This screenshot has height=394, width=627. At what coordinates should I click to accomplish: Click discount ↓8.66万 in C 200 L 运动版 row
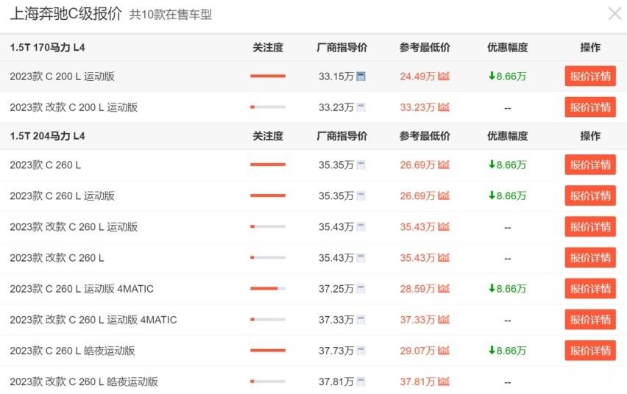pos(507,76)
